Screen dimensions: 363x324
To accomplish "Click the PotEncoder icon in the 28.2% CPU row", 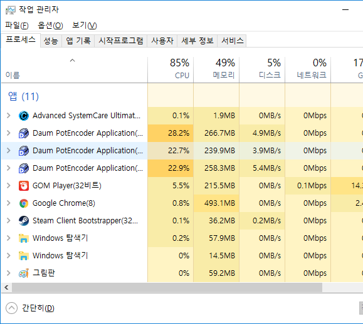I will (24, 133).
